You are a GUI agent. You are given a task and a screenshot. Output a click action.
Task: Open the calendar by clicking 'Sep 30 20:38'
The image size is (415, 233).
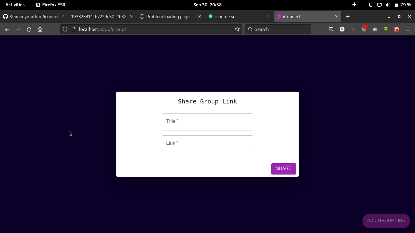[x=207, y=5]
